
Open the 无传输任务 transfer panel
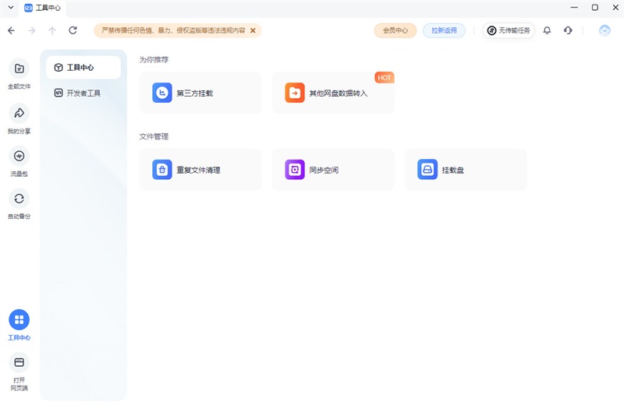click(x=509, y=30)
